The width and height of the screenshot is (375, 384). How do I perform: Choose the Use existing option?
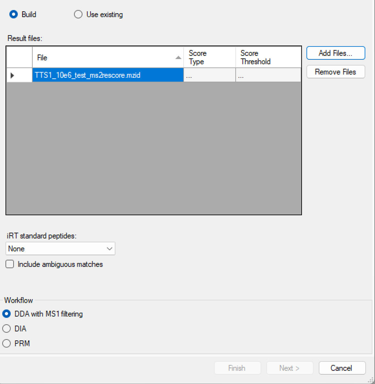78,15
